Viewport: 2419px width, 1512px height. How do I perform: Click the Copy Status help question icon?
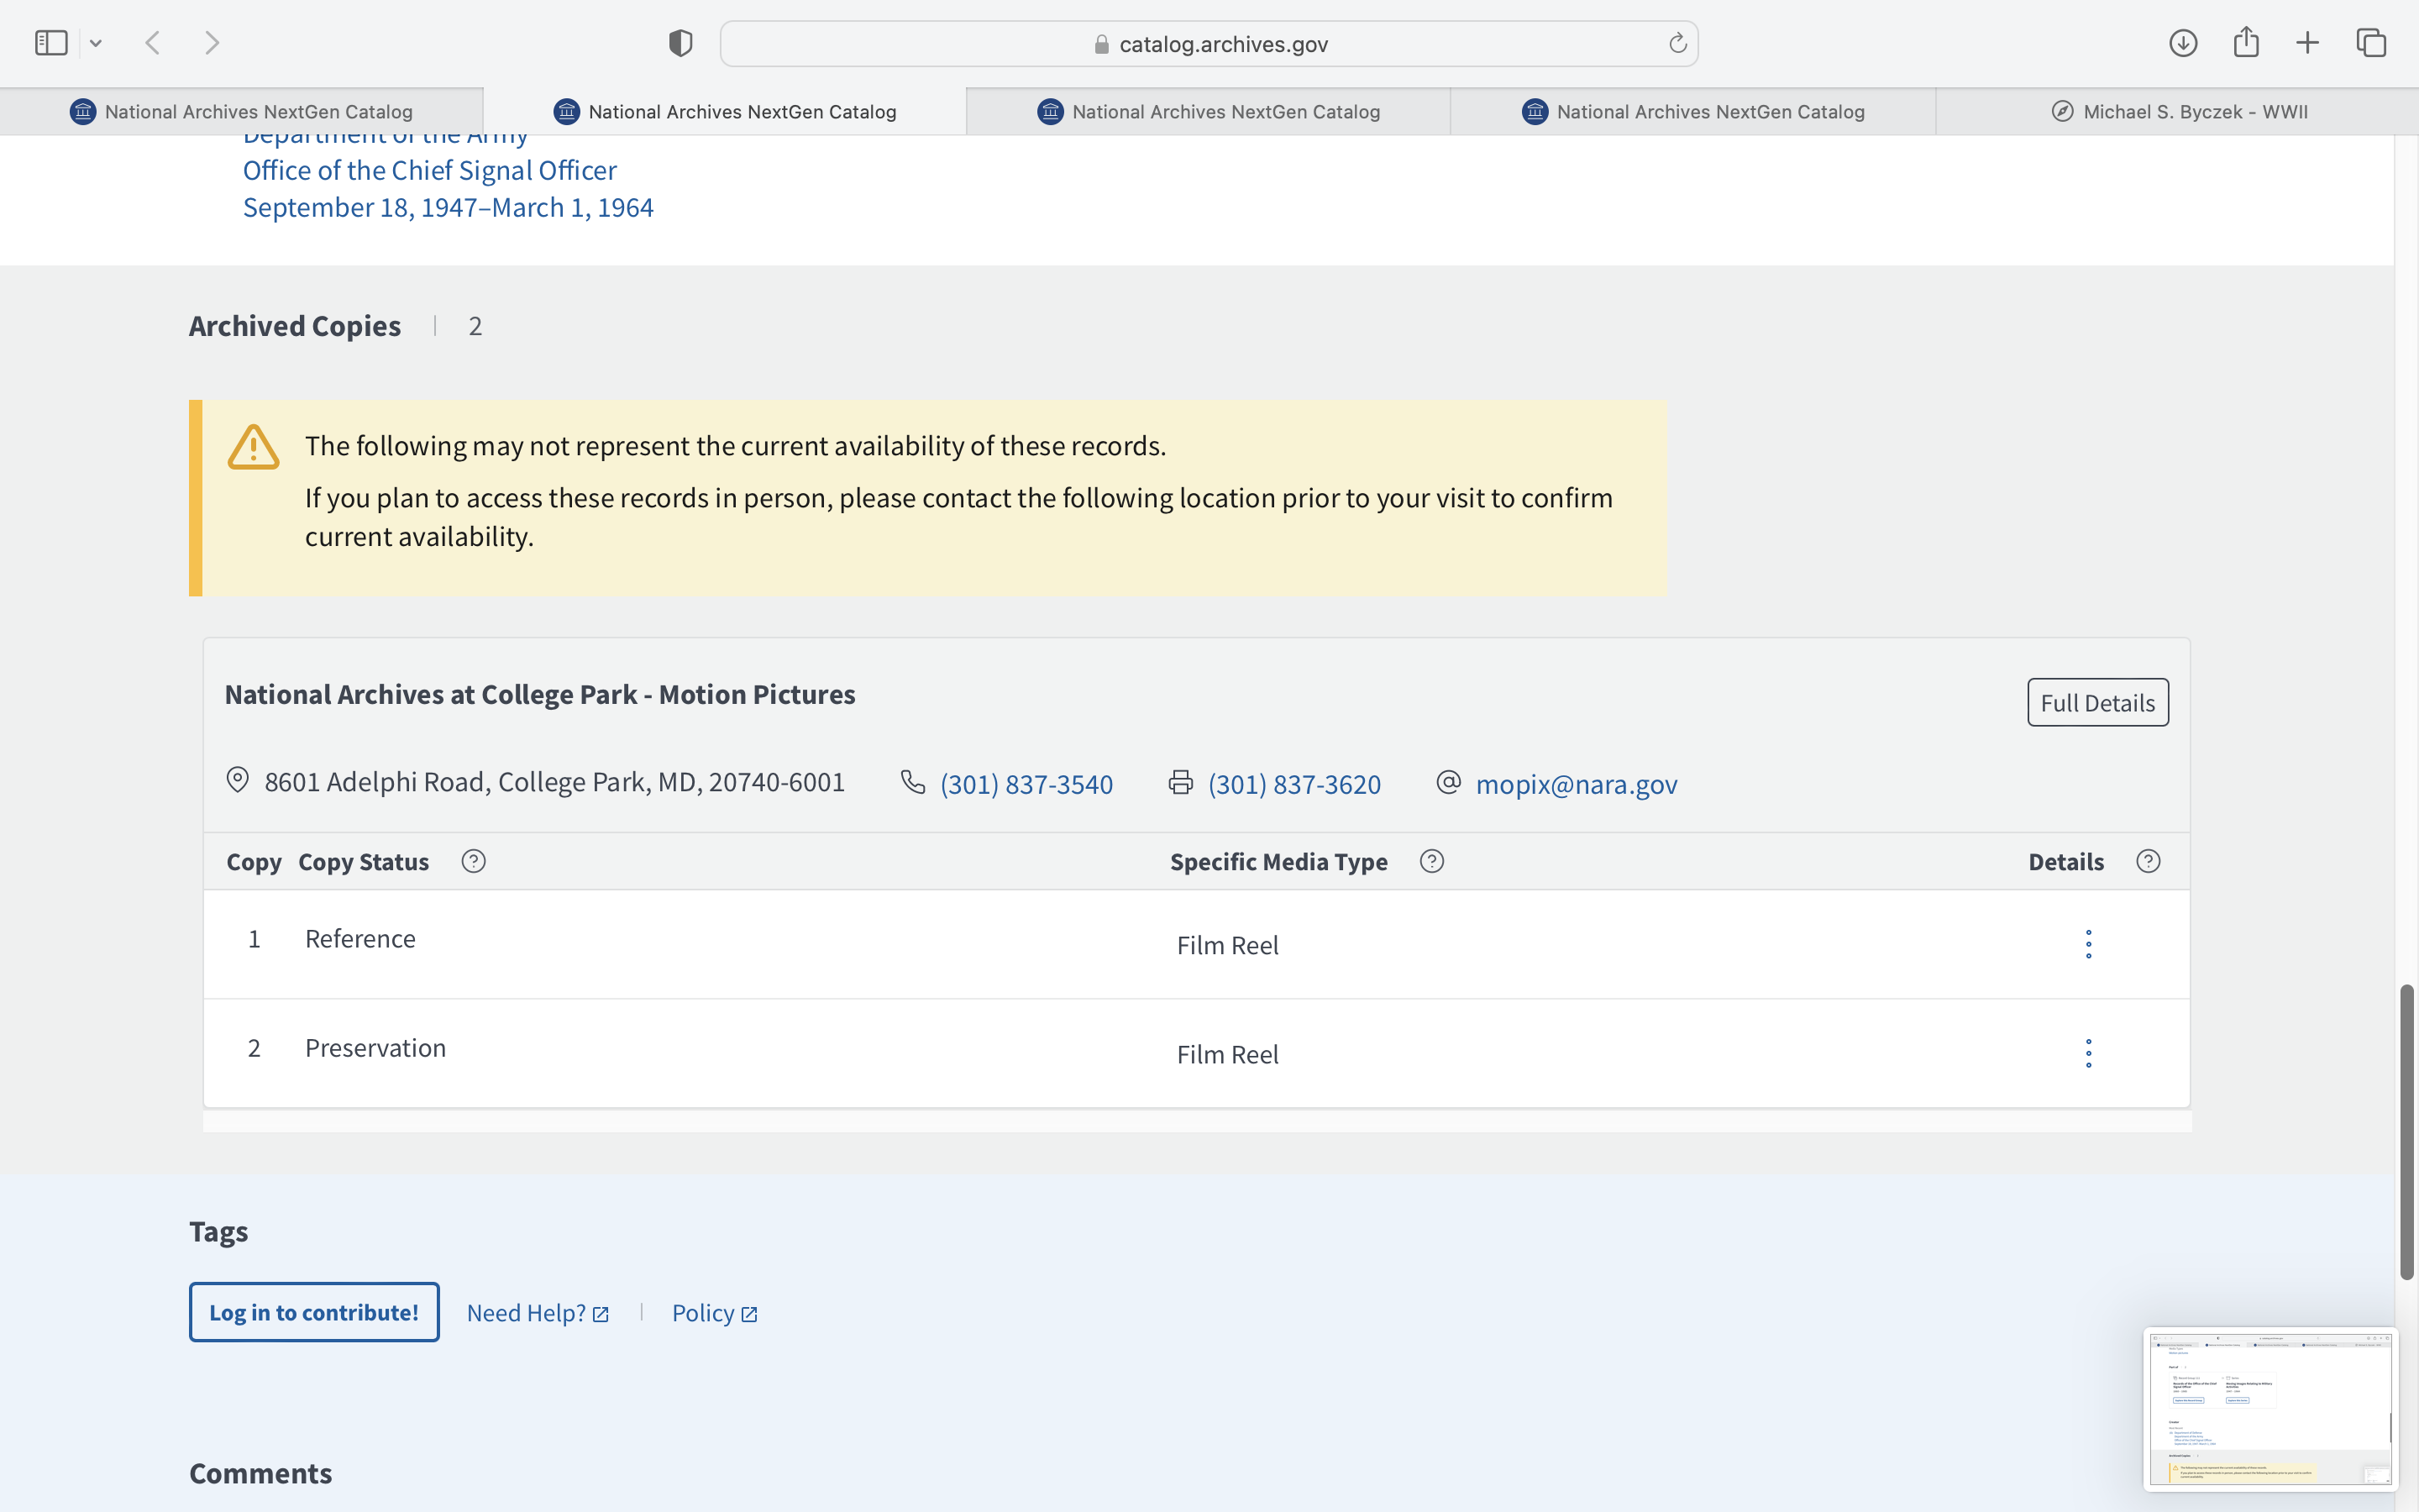pos(474,861)
